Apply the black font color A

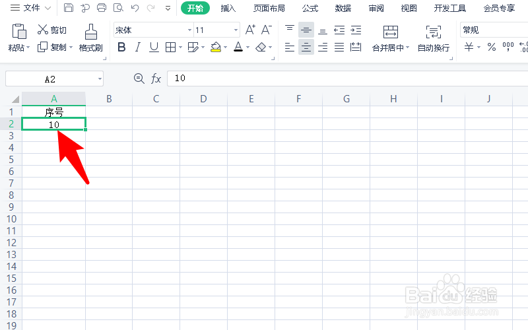[x=238, y=47]
